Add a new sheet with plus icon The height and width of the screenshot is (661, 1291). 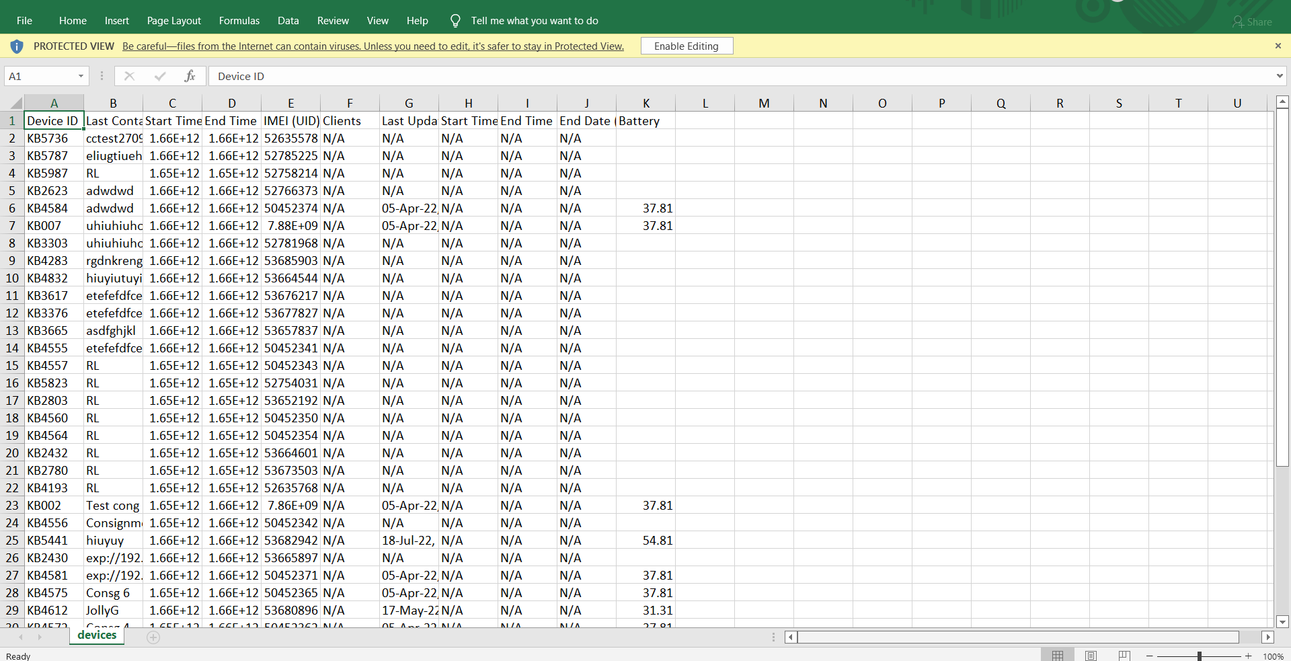[x=153, y=637]
